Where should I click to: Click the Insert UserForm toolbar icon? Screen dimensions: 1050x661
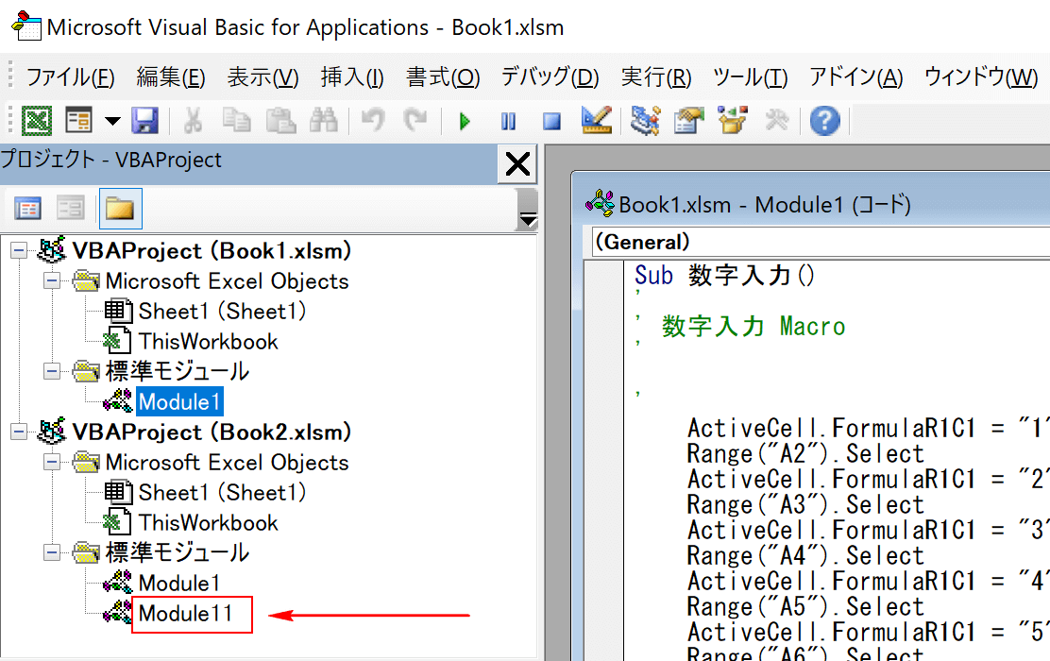click(x=79, y=121)
